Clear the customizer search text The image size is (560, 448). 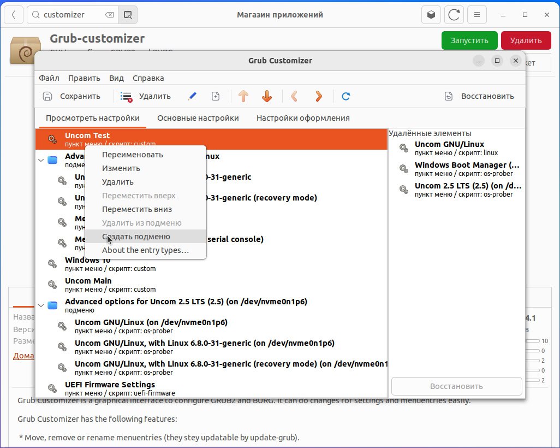(x=109, y=15)
